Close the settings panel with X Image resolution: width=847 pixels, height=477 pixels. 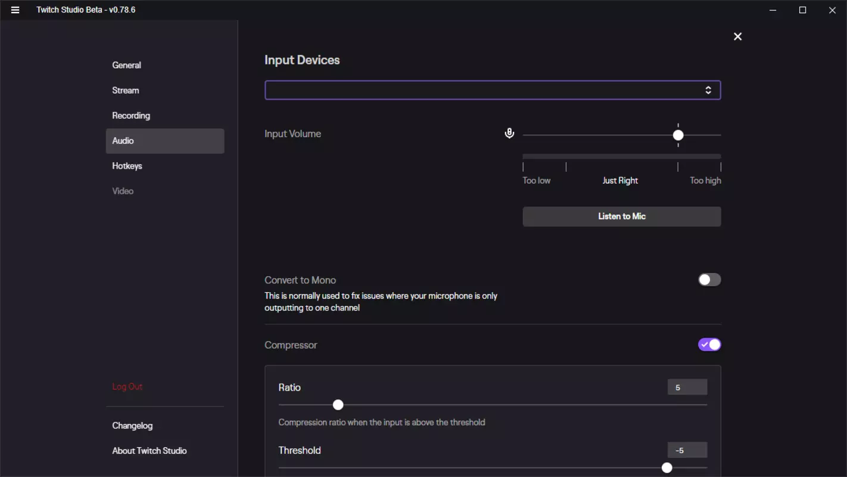pos(738,37)
